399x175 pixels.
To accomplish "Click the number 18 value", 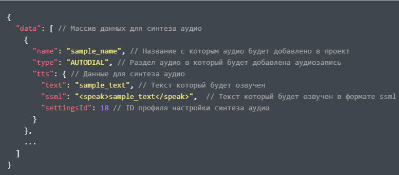I will click(104, 108).
